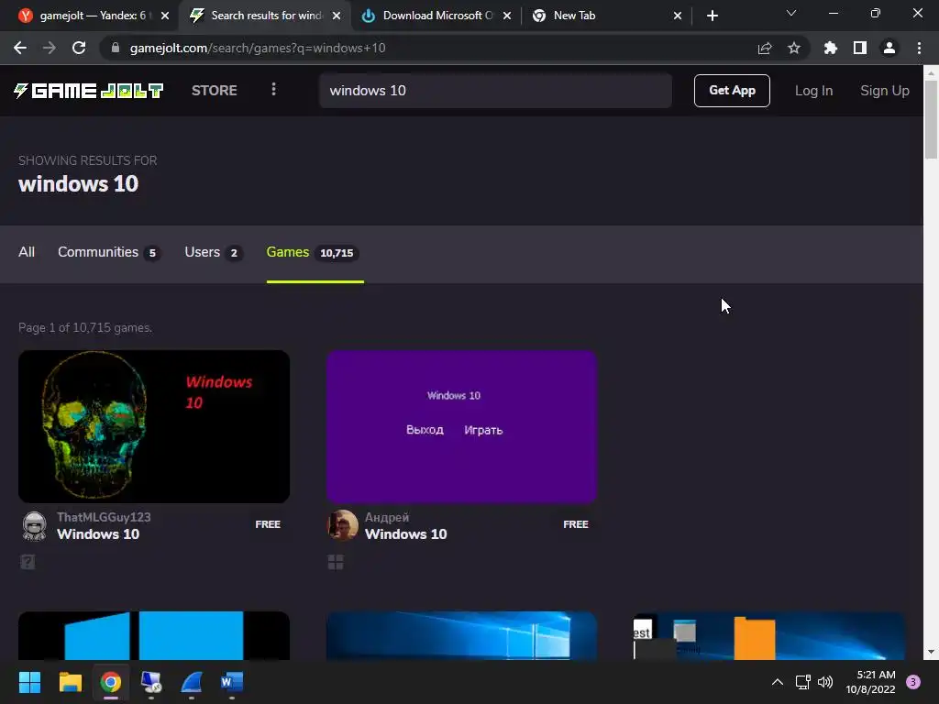Image resolution: width=939 pixels, height=704 pixels.
Task: Focus the windows 10 search field
Action: pos(495,91)
